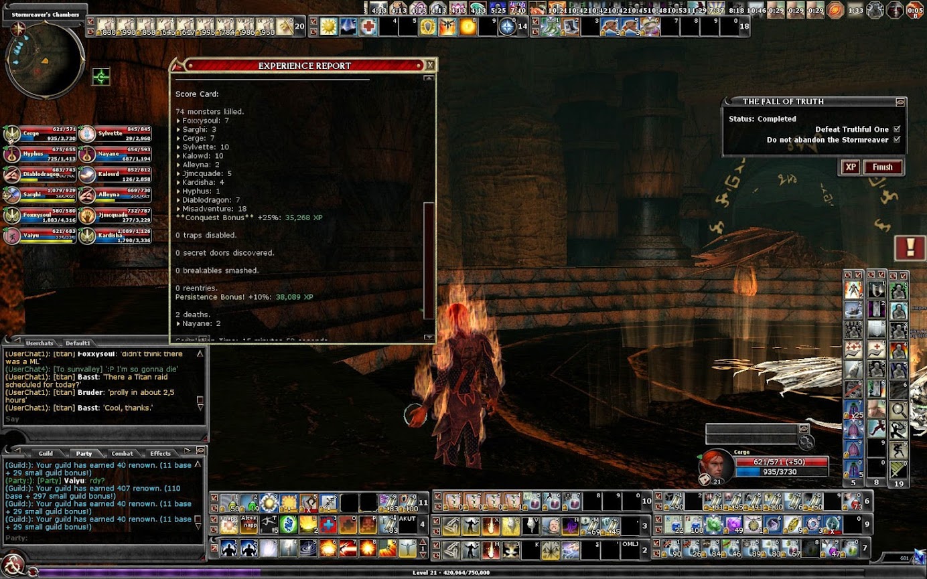Use the scroll with 69 count on hotbar 3

590,526
